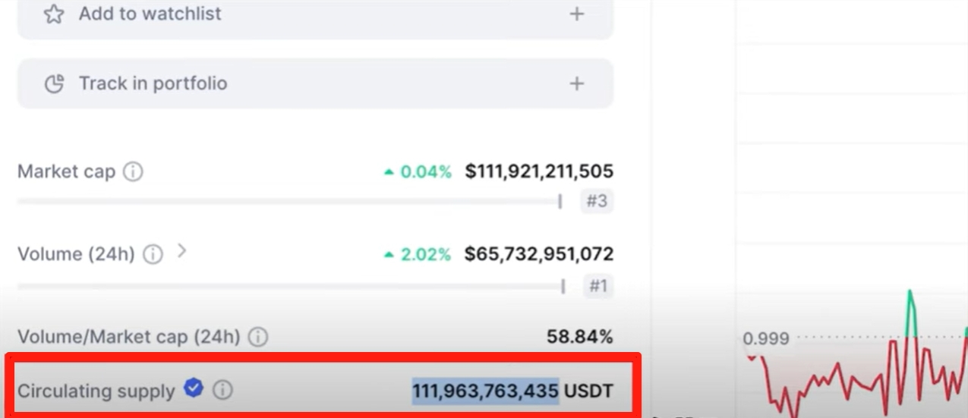Click the plus icon on Add to watchlist

[577, 14]
